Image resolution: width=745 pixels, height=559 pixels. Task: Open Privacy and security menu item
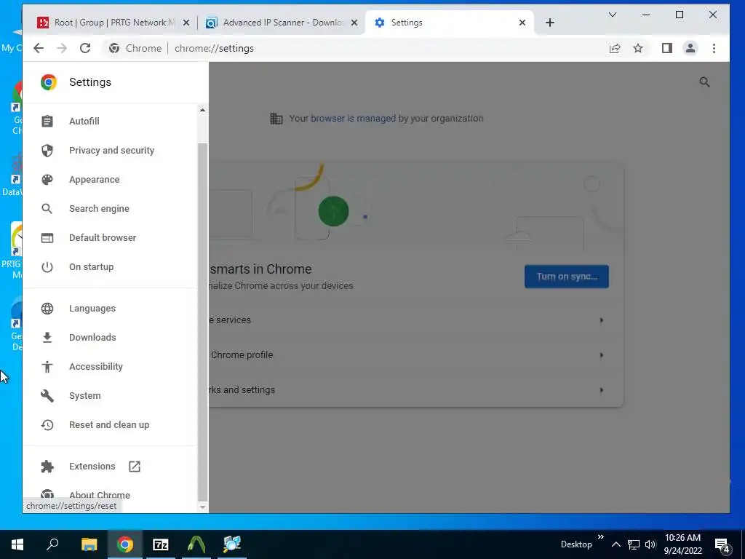point(111,151)
